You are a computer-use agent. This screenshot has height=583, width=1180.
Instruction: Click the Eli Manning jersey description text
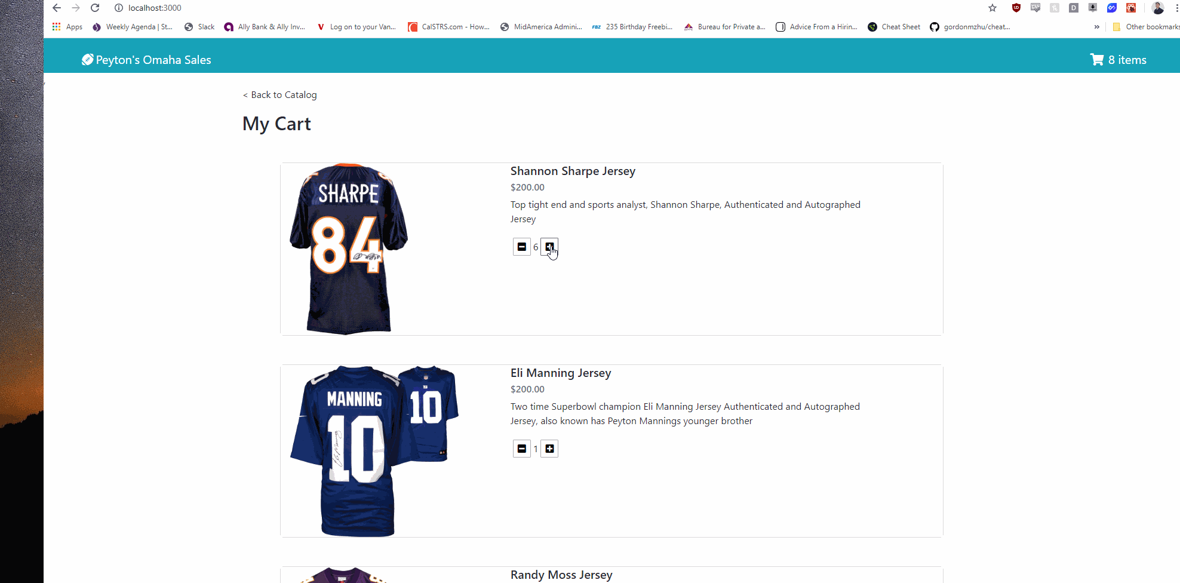[x=686, y=414]
